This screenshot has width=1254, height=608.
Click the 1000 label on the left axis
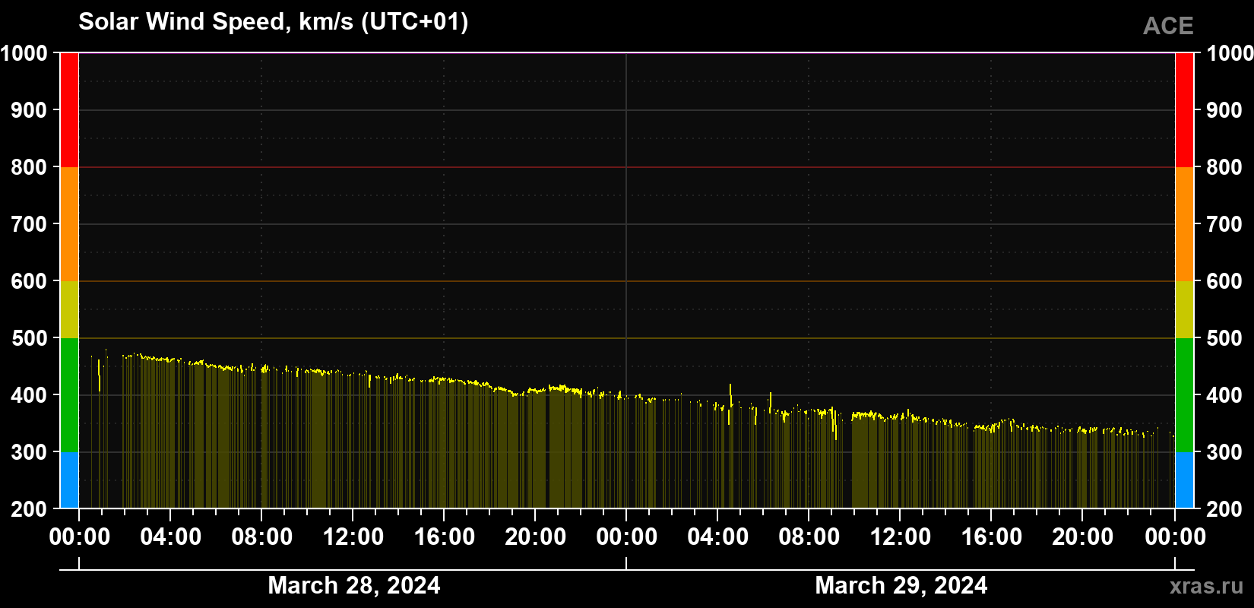24,53
